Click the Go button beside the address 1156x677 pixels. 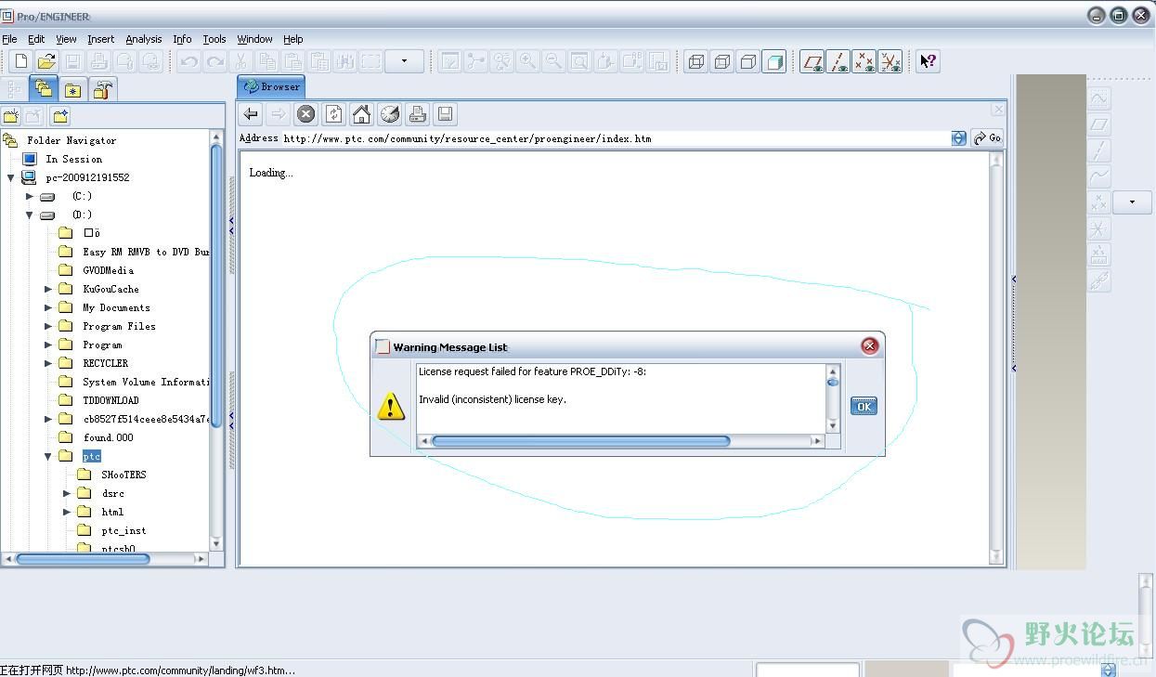[x=987, y=138]
